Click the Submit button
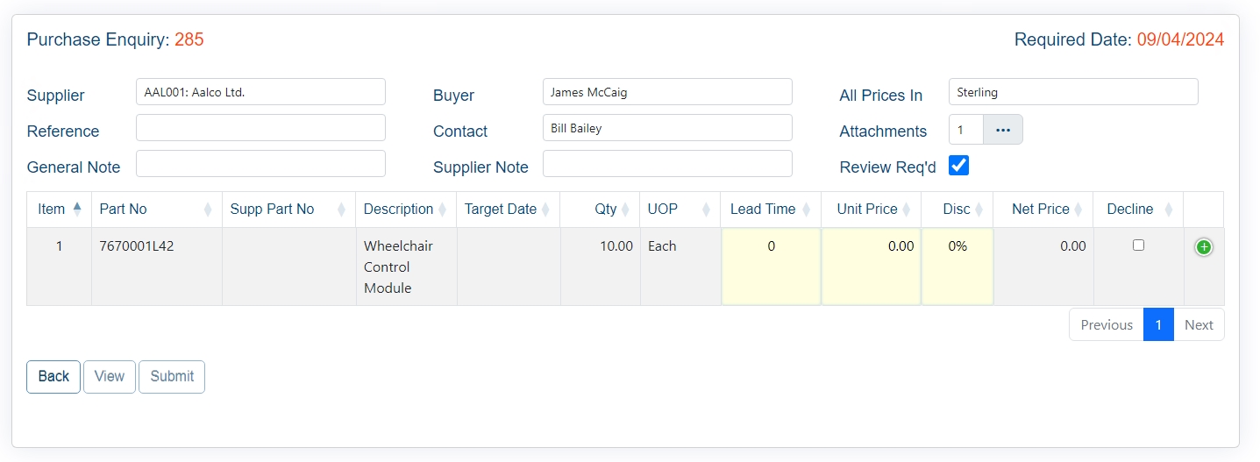This screenshot has height=462, width=1260. coord(172,376)
